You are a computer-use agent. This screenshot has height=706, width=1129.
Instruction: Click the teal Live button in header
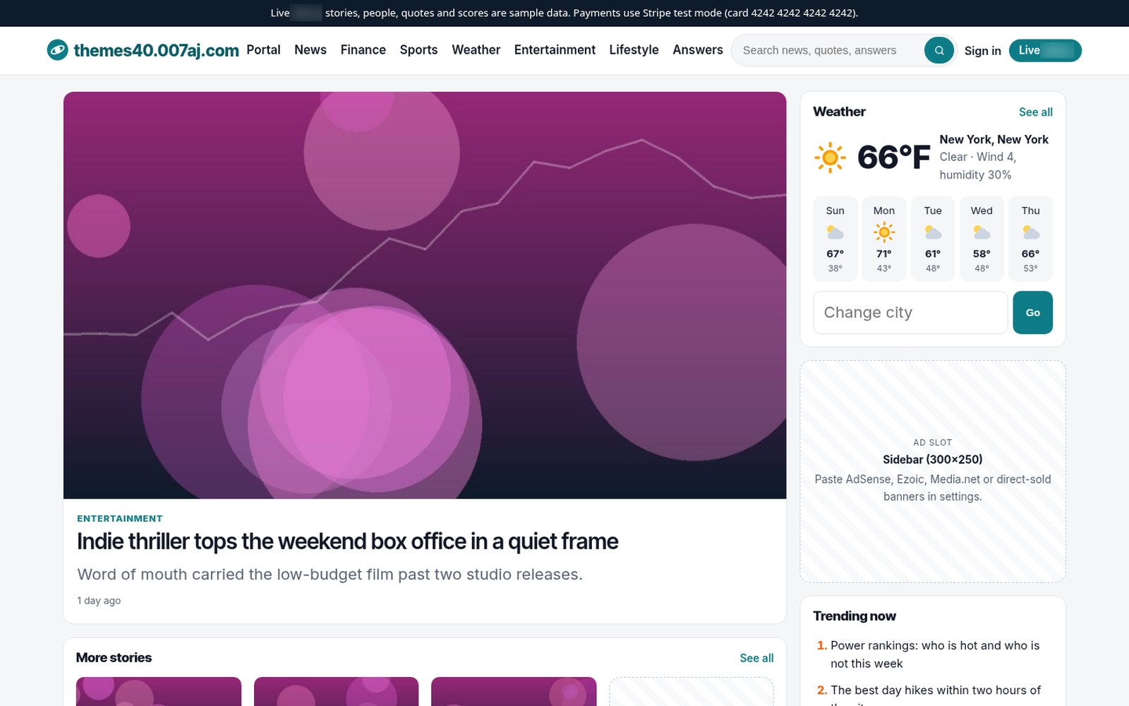(x=1045, y=50)
